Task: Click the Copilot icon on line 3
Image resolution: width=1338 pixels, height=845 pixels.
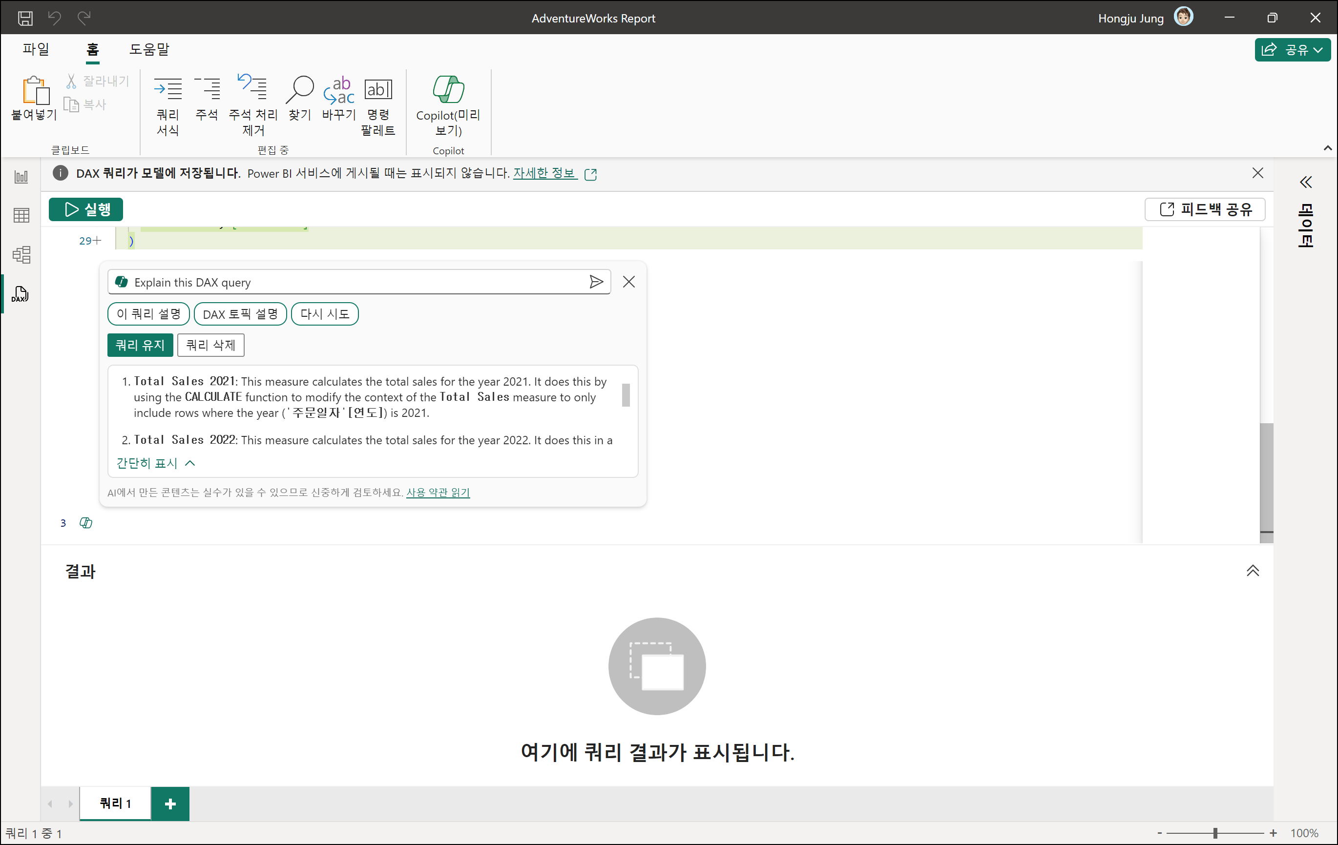Action: pyautogui.click(x=85, y=523)
